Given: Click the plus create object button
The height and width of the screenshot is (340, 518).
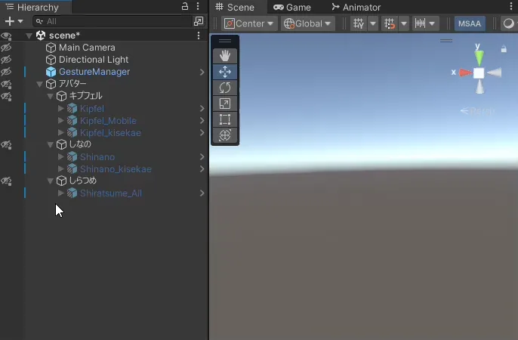Looking at the screenshot, I should click(10, 21).
